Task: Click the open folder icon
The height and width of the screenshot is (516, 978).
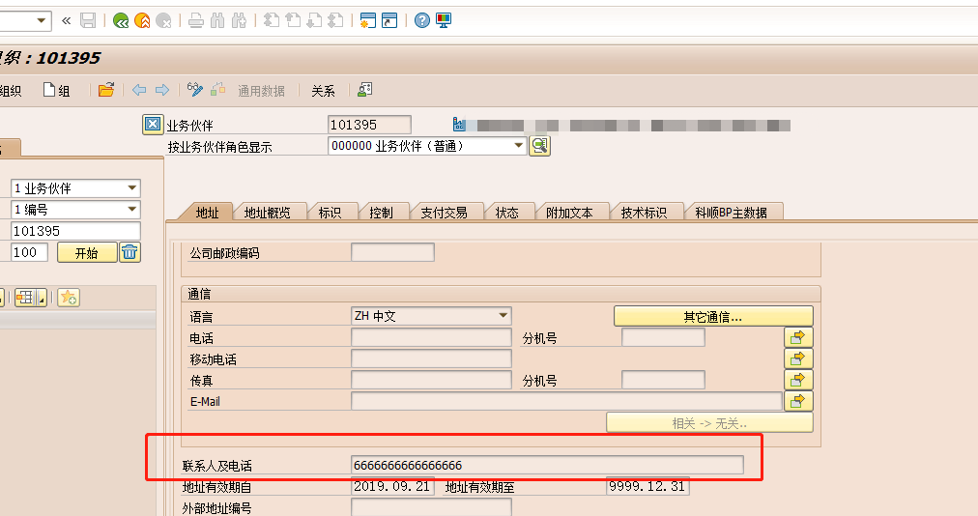Action: point(106,90)
